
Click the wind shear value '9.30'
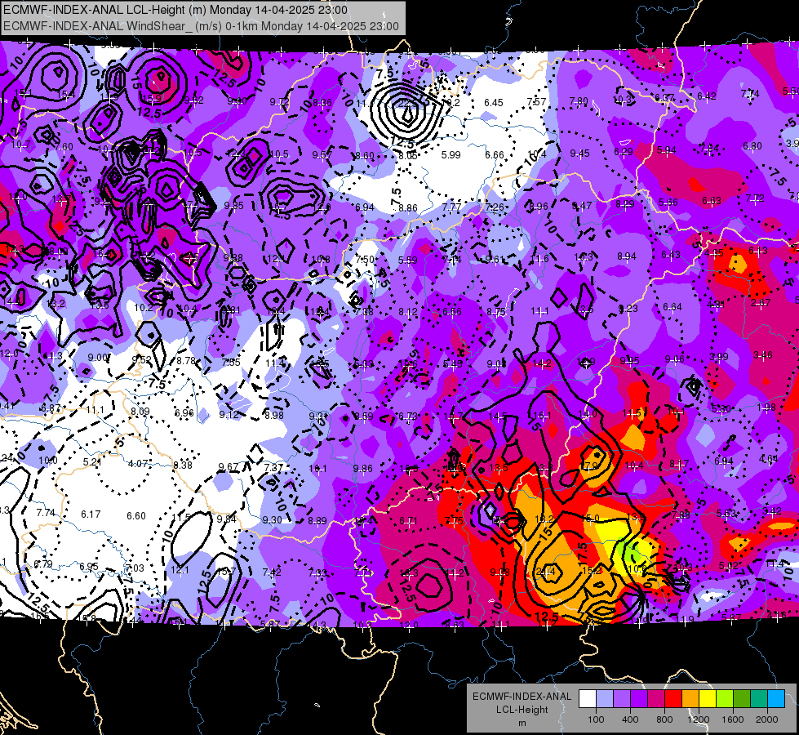[272, 519]
